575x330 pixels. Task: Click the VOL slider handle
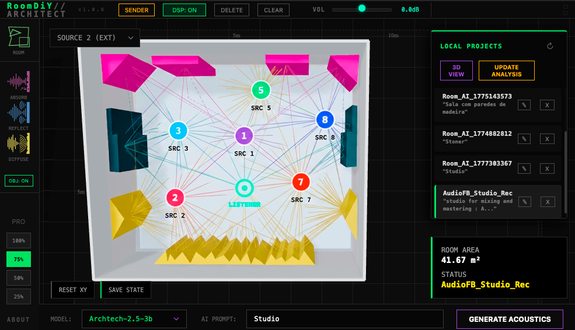point(362,8)
